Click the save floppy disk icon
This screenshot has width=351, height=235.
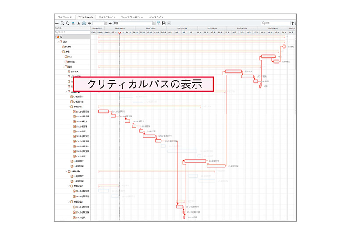pos(164,23)
